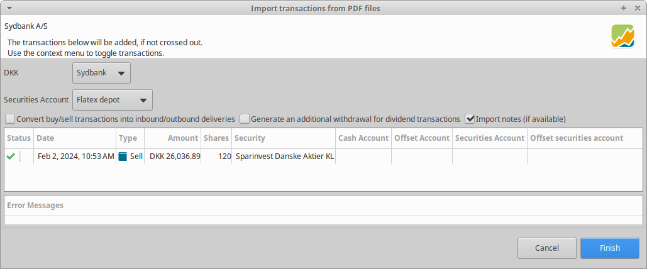Image resolution: width=647 pixels, height=269 pixels.
Task: Click the Offset securities account column header
Action: pos(577,138)
